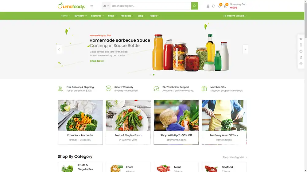Click the compare refresh arrows icon
The width and height of the screenshot is (307, 172).
click(214, 6)
